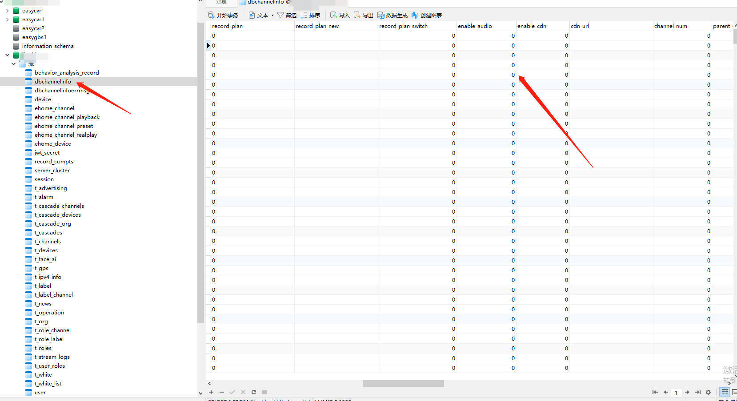Image resolution: width=737 pixels, height=401 pixels.
Task: Delete record using the minus icon
Action: (x=222, y=392)
